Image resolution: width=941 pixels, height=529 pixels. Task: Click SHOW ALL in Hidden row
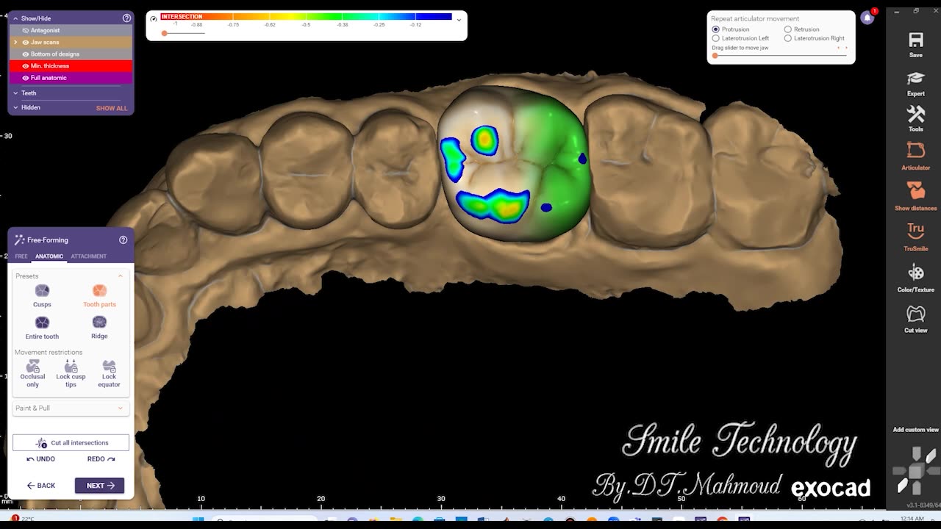112,108
